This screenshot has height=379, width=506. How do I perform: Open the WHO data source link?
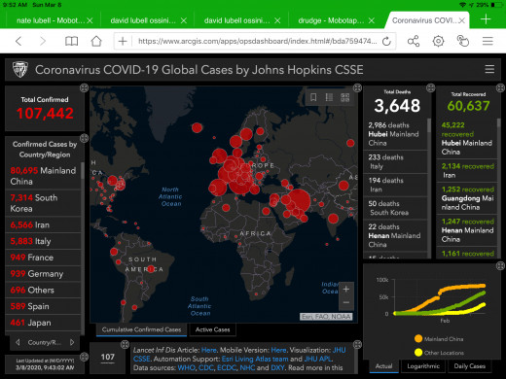187,367
